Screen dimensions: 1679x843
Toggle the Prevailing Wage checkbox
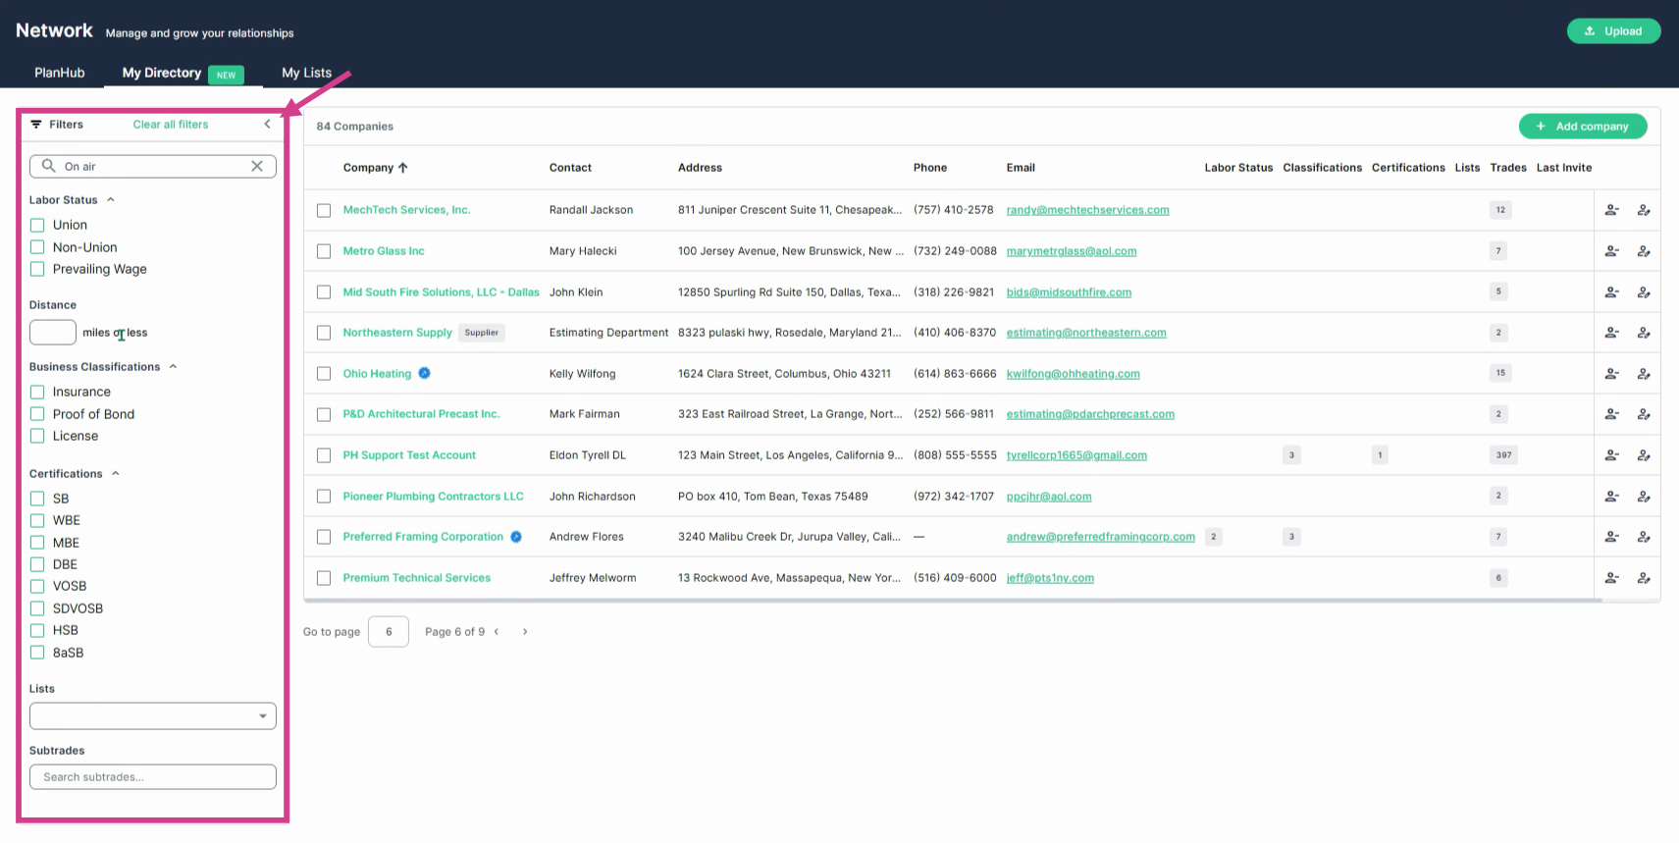tap(37, 269)
